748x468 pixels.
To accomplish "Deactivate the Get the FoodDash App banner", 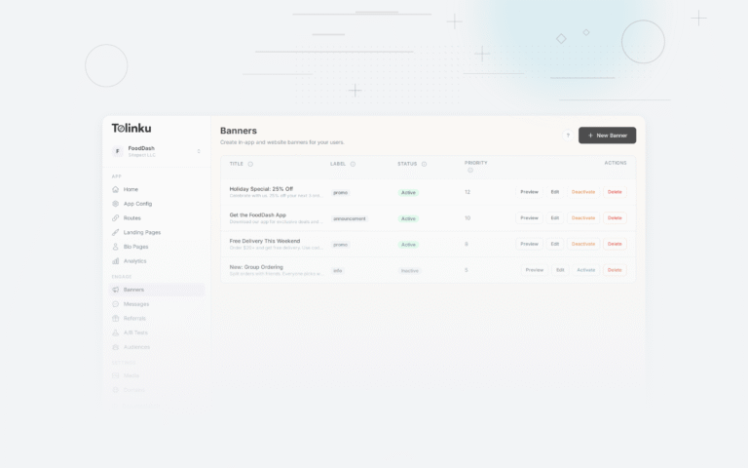I will pyautogui.click(x=583, y=218).
